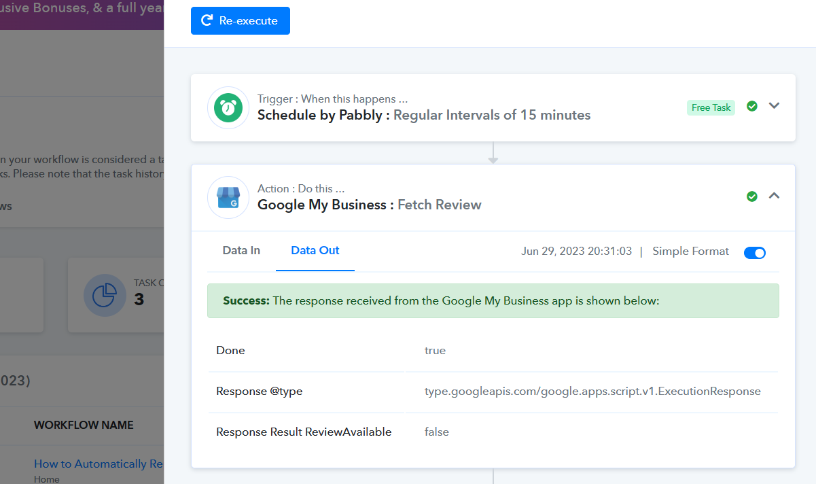Click the Response @type label

[260, 392]
